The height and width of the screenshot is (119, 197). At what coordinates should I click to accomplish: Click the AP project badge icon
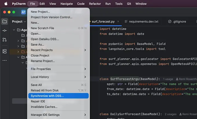pos(24,12)
